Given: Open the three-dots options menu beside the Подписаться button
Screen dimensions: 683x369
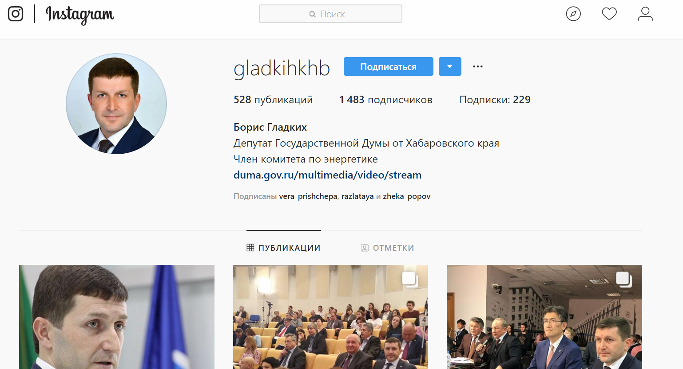Looking at the screenshot, I should click(x=478, y=66).
